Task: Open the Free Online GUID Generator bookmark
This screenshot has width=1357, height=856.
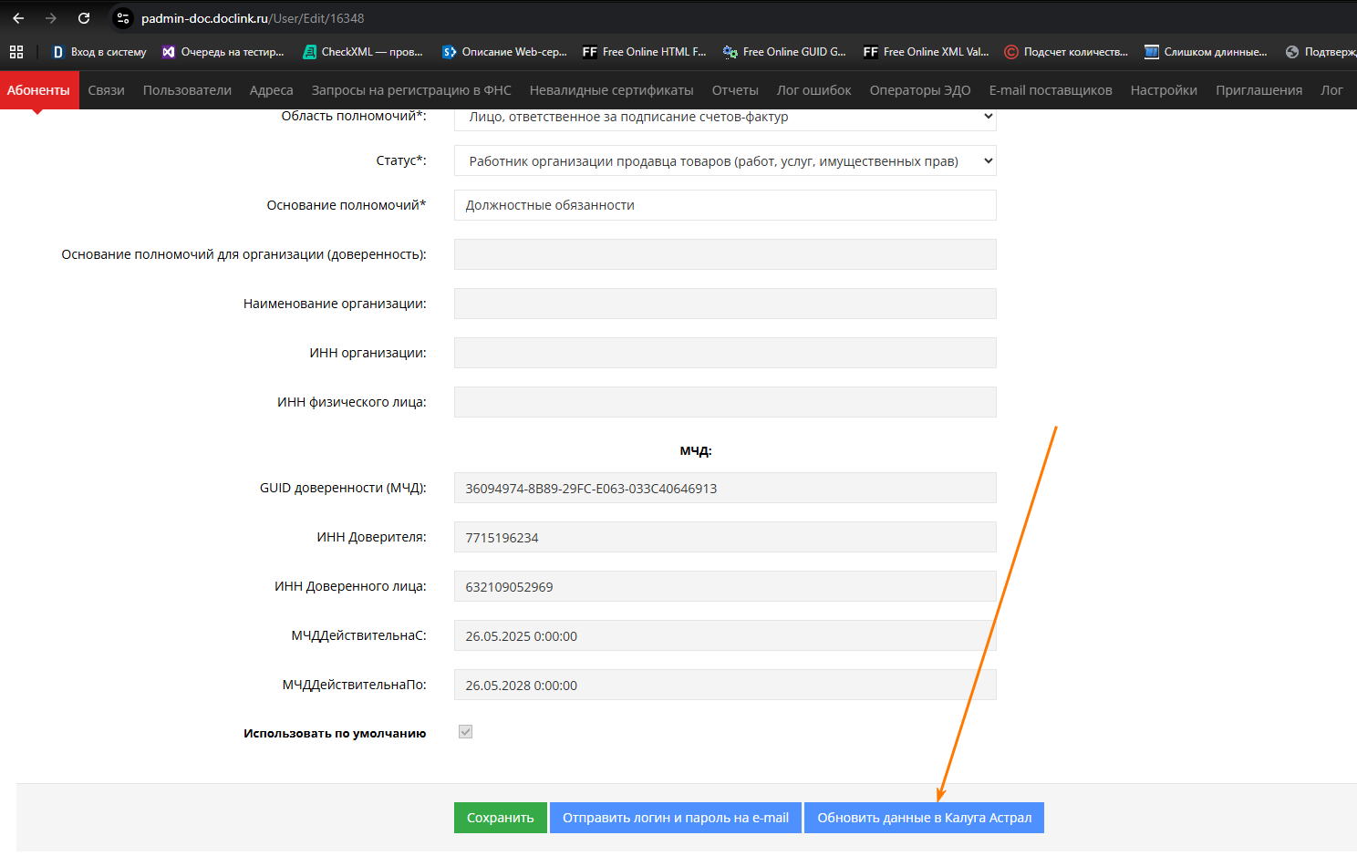Action: point(784,52)
